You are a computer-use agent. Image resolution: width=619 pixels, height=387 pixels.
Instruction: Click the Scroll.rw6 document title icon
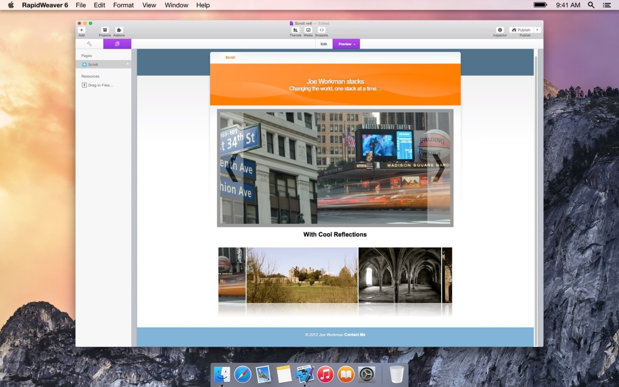coord(291,23)
